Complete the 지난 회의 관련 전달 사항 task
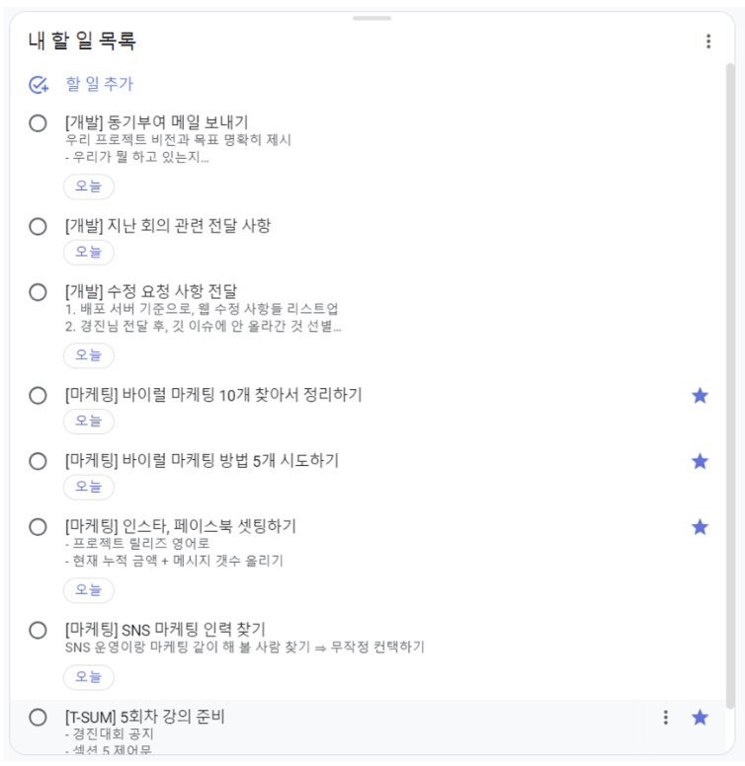This screenshot has width=745, height=766. 38,226
